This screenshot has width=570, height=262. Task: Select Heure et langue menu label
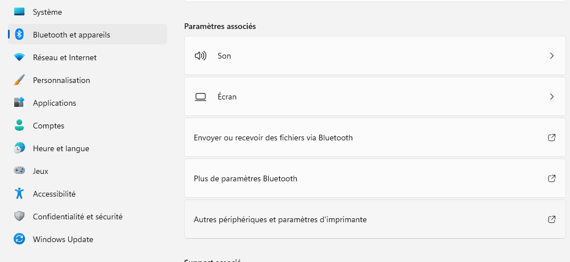[x=61, y=148]
